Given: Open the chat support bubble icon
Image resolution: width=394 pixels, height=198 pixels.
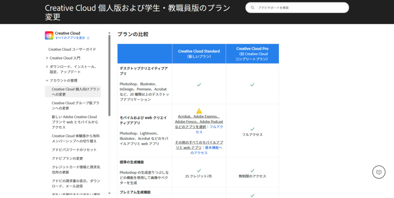Looking at the screenshot, I should coord(379,172).
